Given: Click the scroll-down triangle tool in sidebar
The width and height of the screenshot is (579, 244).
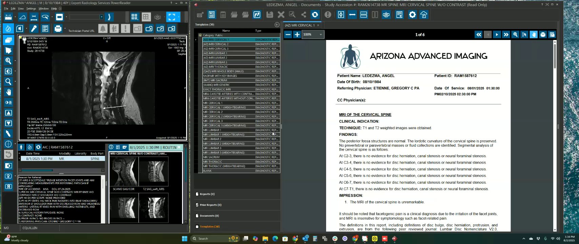Looking at the screenshot, I should tap(8, 123).
